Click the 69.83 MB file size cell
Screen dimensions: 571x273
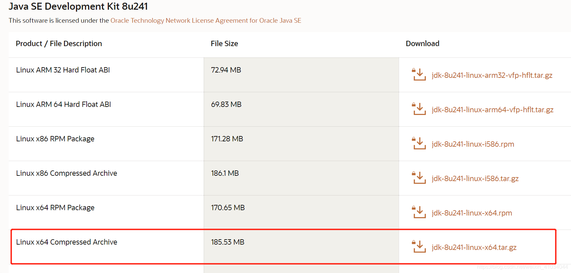(301, 109)
